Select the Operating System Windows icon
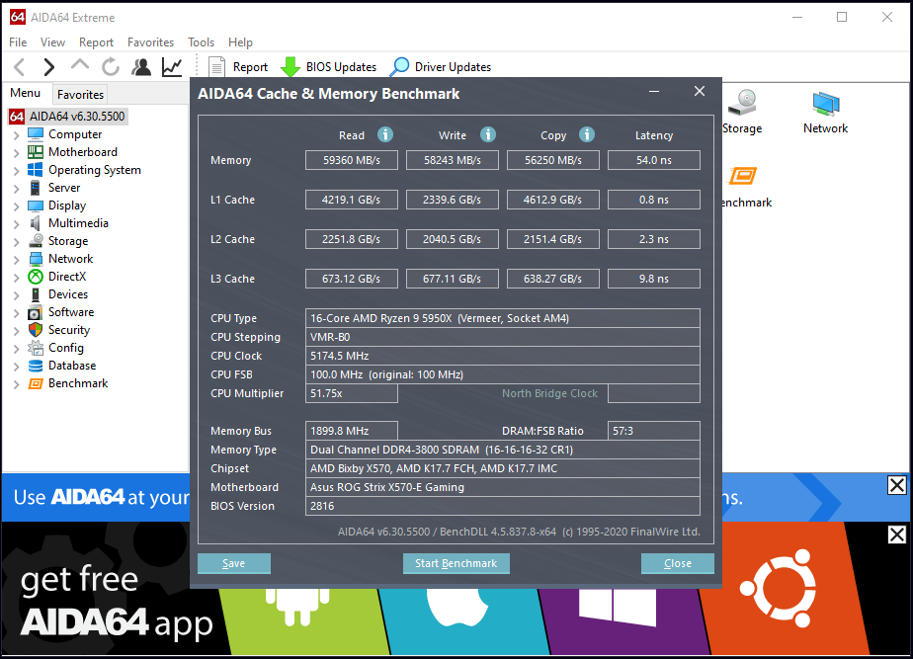The height and width of the screenshot is (659, 913). [36, 170]
